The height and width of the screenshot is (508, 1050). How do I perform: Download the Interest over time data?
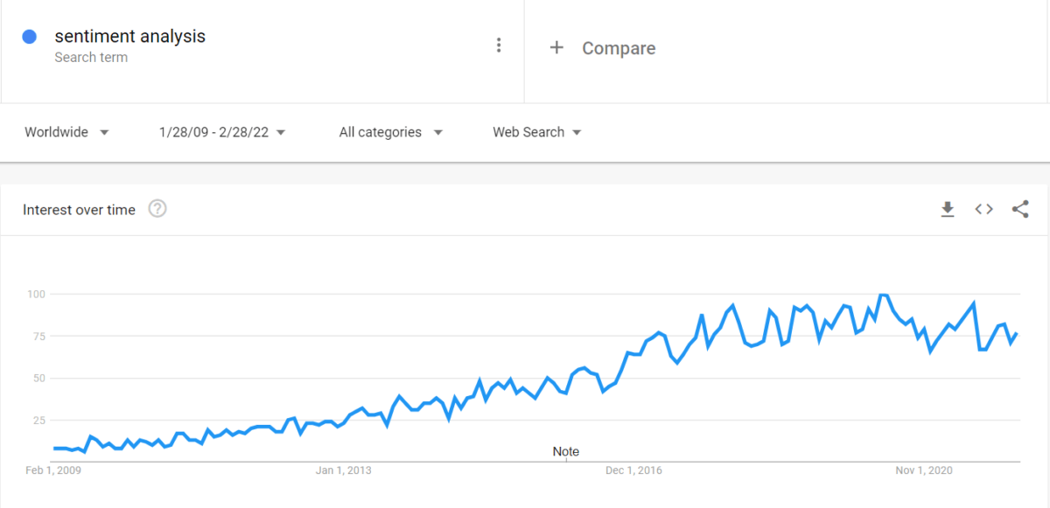(948, 209)
